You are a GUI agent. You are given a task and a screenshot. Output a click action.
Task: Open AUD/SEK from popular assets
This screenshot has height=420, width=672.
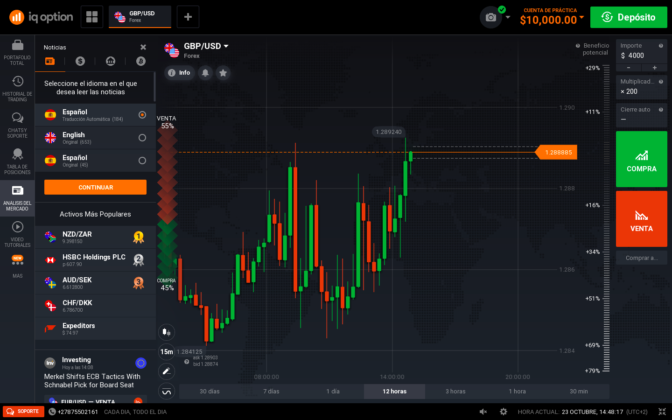95,283
